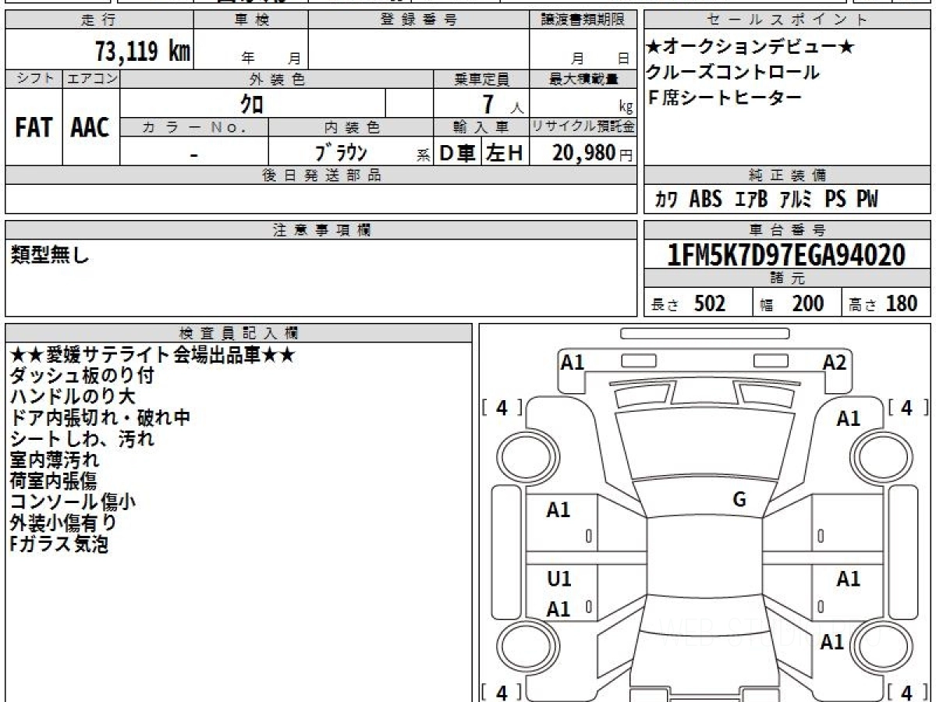Select the クルーズコントロール line
936x702 pixels.
click(x=733, y=73)
